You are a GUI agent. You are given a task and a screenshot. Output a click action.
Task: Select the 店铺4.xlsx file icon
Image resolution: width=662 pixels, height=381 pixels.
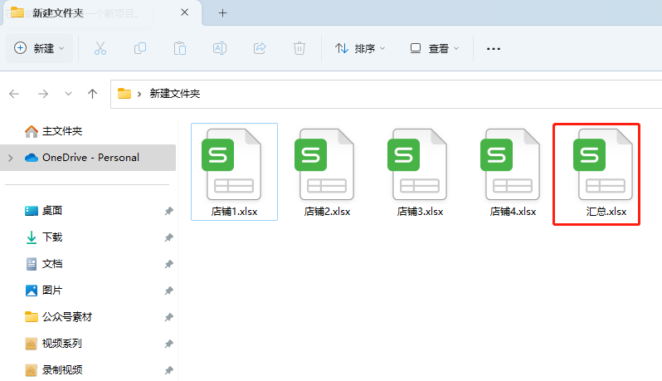pyautogui.click(x=510, y=164)
